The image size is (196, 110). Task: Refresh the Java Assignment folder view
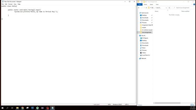point(169,8)
